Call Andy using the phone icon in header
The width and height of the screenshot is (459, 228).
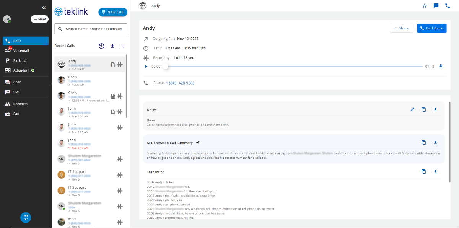coord(448,6)
